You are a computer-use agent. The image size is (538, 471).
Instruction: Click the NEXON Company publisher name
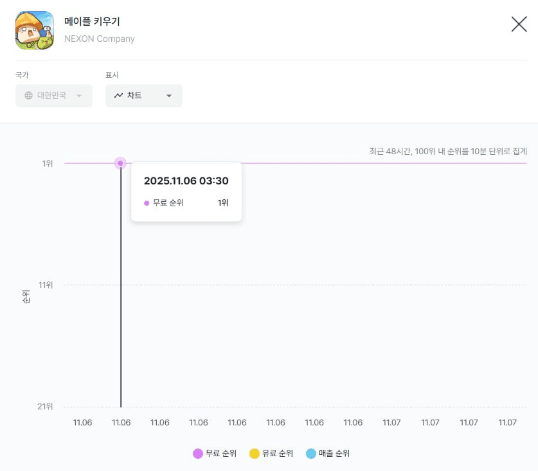tap(100, 39)
